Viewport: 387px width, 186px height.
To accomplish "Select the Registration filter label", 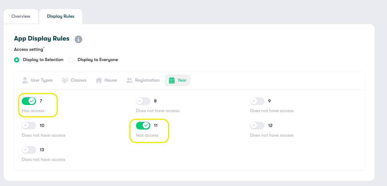I will tap(147, 80).
